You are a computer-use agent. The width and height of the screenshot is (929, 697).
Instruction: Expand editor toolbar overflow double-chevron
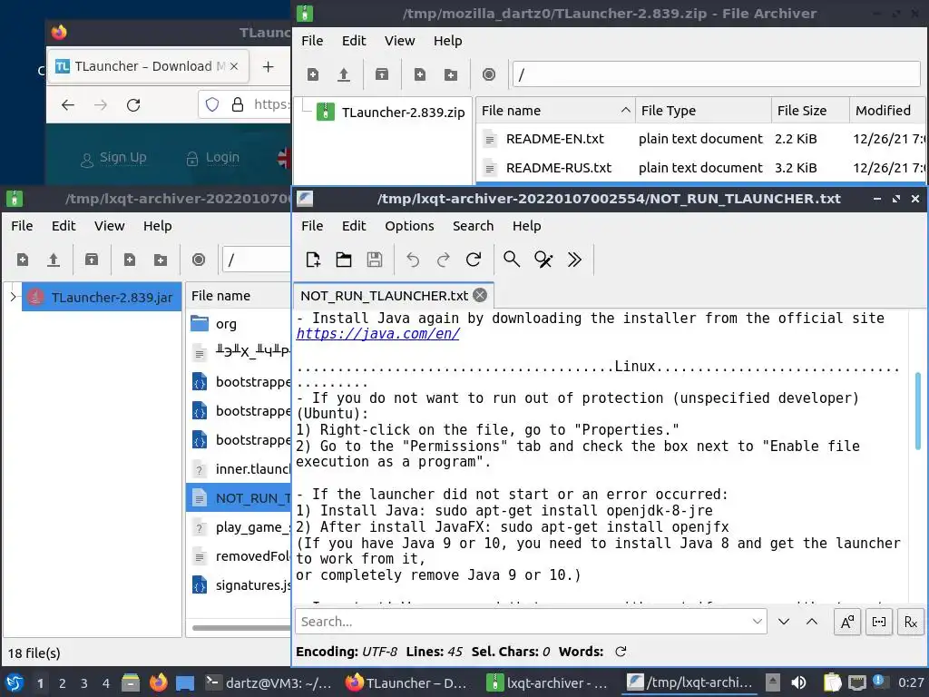[574, 260]
